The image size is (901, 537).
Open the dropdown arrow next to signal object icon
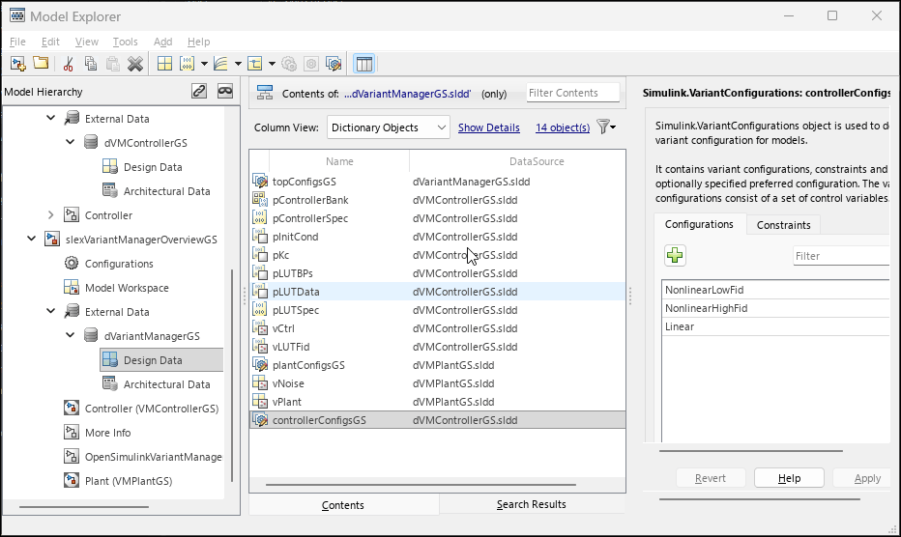272,64
